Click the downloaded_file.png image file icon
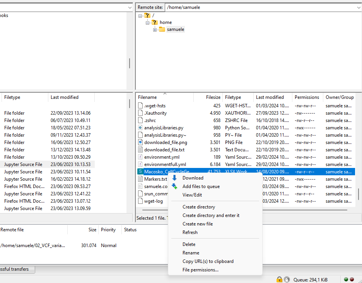This screenshot has height=283, width=362. pos(141,142)
